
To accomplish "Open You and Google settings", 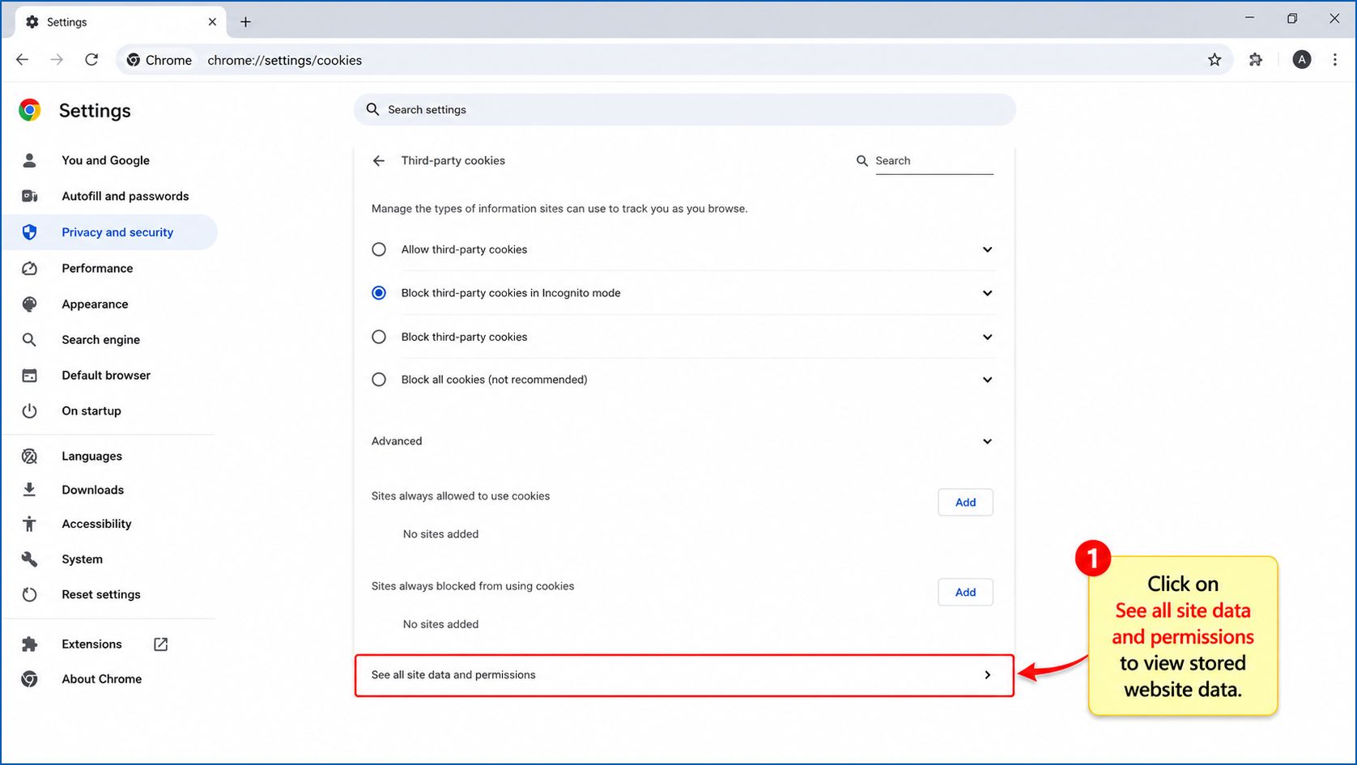I will pyautogui.click(x=105, y=160).
